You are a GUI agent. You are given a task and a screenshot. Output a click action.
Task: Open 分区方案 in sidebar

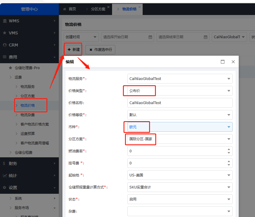click(x=27, y=96)
